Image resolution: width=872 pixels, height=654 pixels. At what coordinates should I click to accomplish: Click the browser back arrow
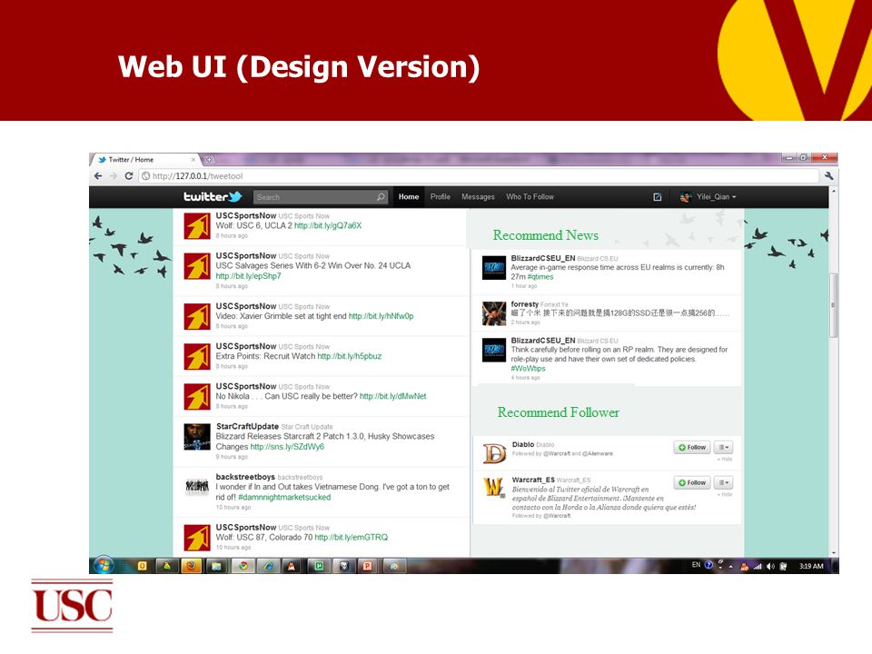tap(98, 175)
